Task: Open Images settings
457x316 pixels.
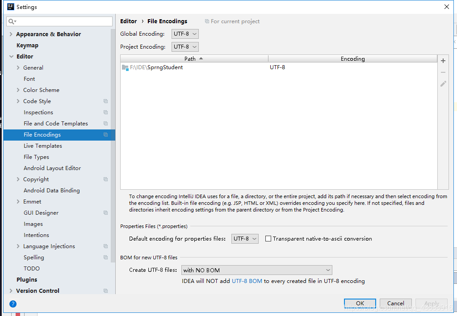Action: (x=33, y=224)
